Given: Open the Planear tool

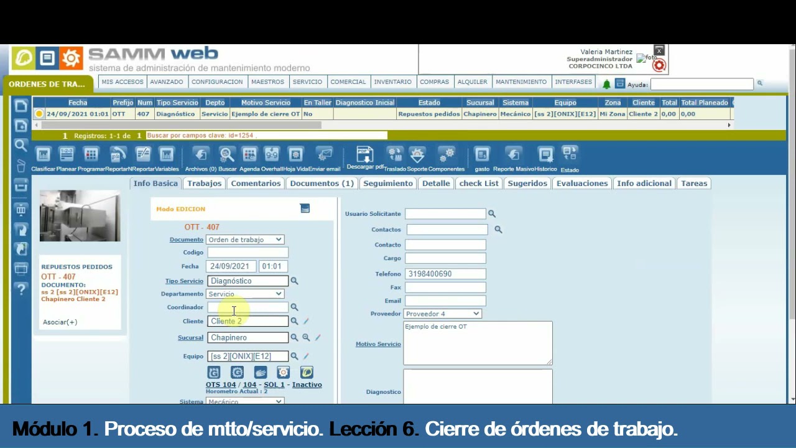Looking at the screenshot, I should coord(67,154).
